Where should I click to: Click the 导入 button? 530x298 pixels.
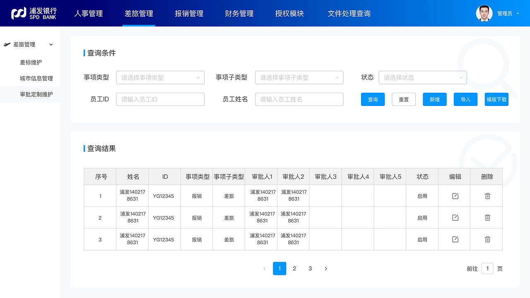(x=466, y=99)
